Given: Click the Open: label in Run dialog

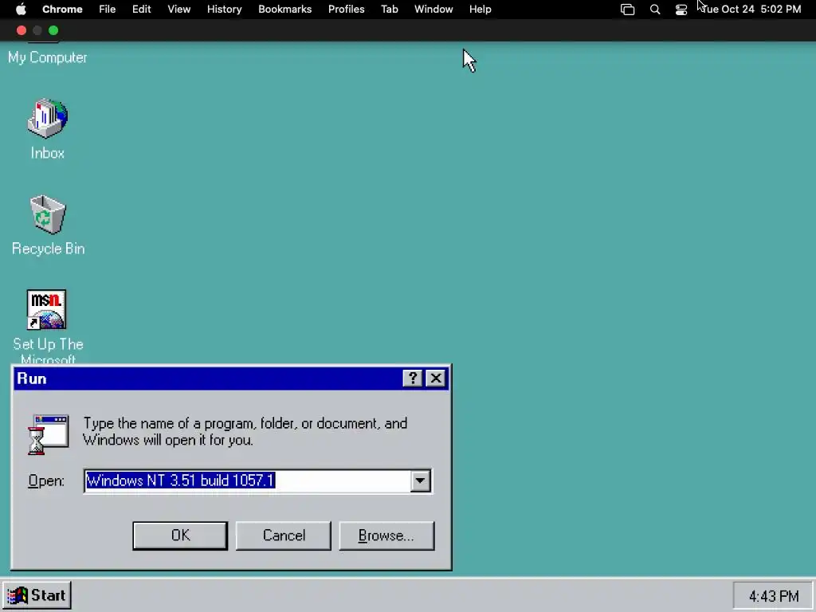Looking at the screenshot, I should point(46,481).
